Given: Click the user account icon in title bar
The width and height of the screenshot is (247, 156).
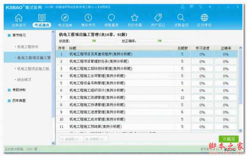Looking at the screenshot, I should point(182,7).
